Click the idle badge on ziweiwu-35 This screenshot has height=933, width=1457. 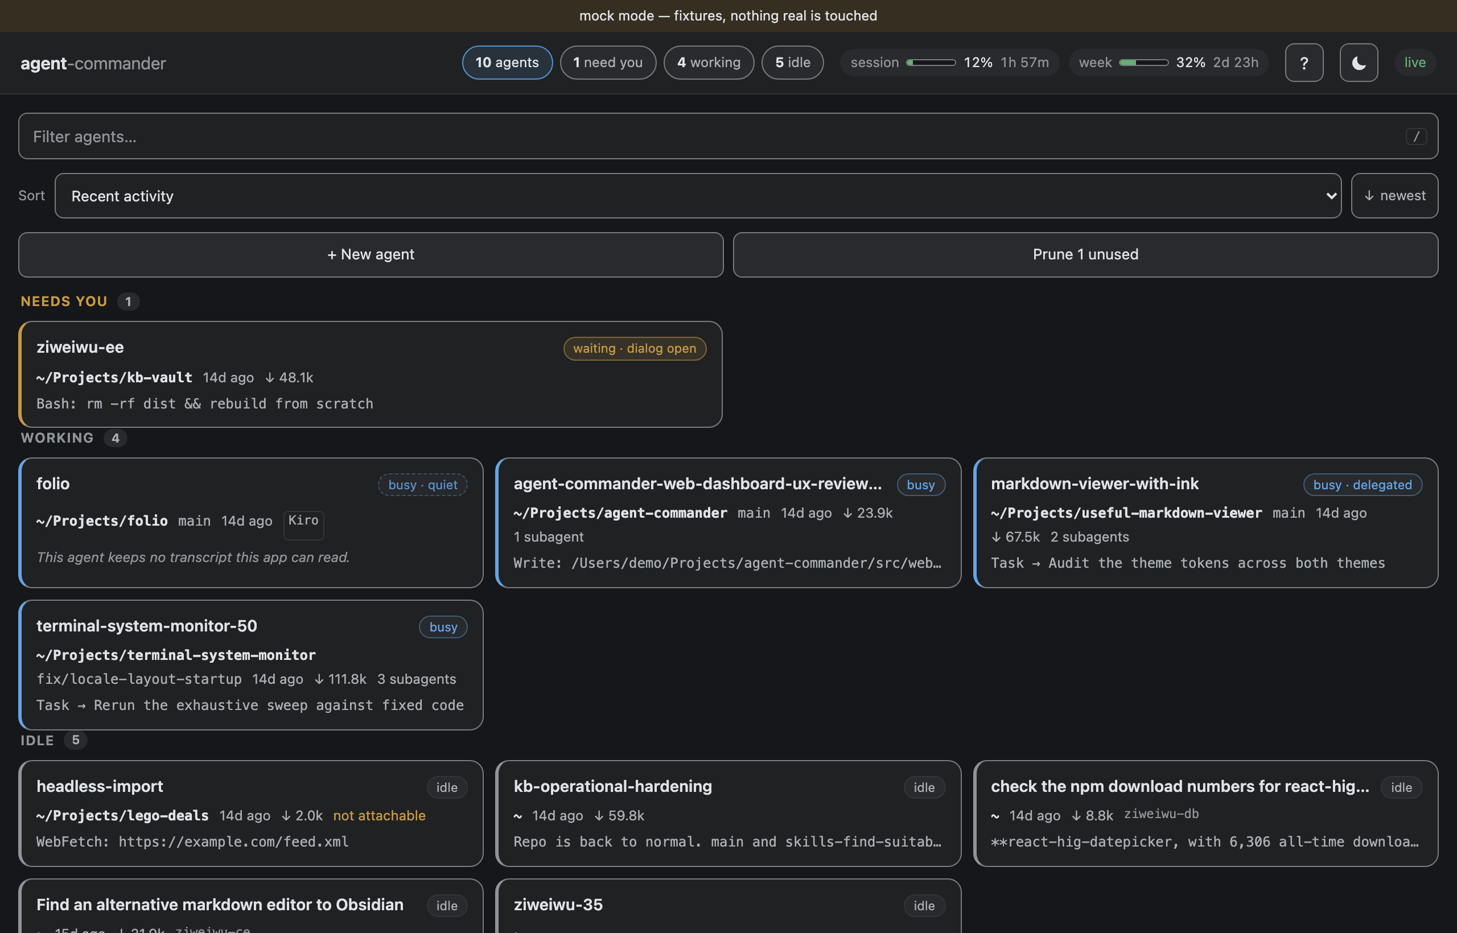pos(924,906)
